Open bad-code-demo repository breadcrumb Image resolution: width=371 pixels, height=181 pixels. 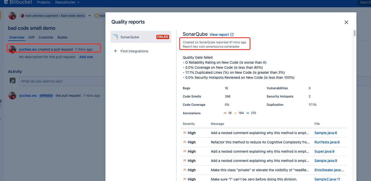73,16
